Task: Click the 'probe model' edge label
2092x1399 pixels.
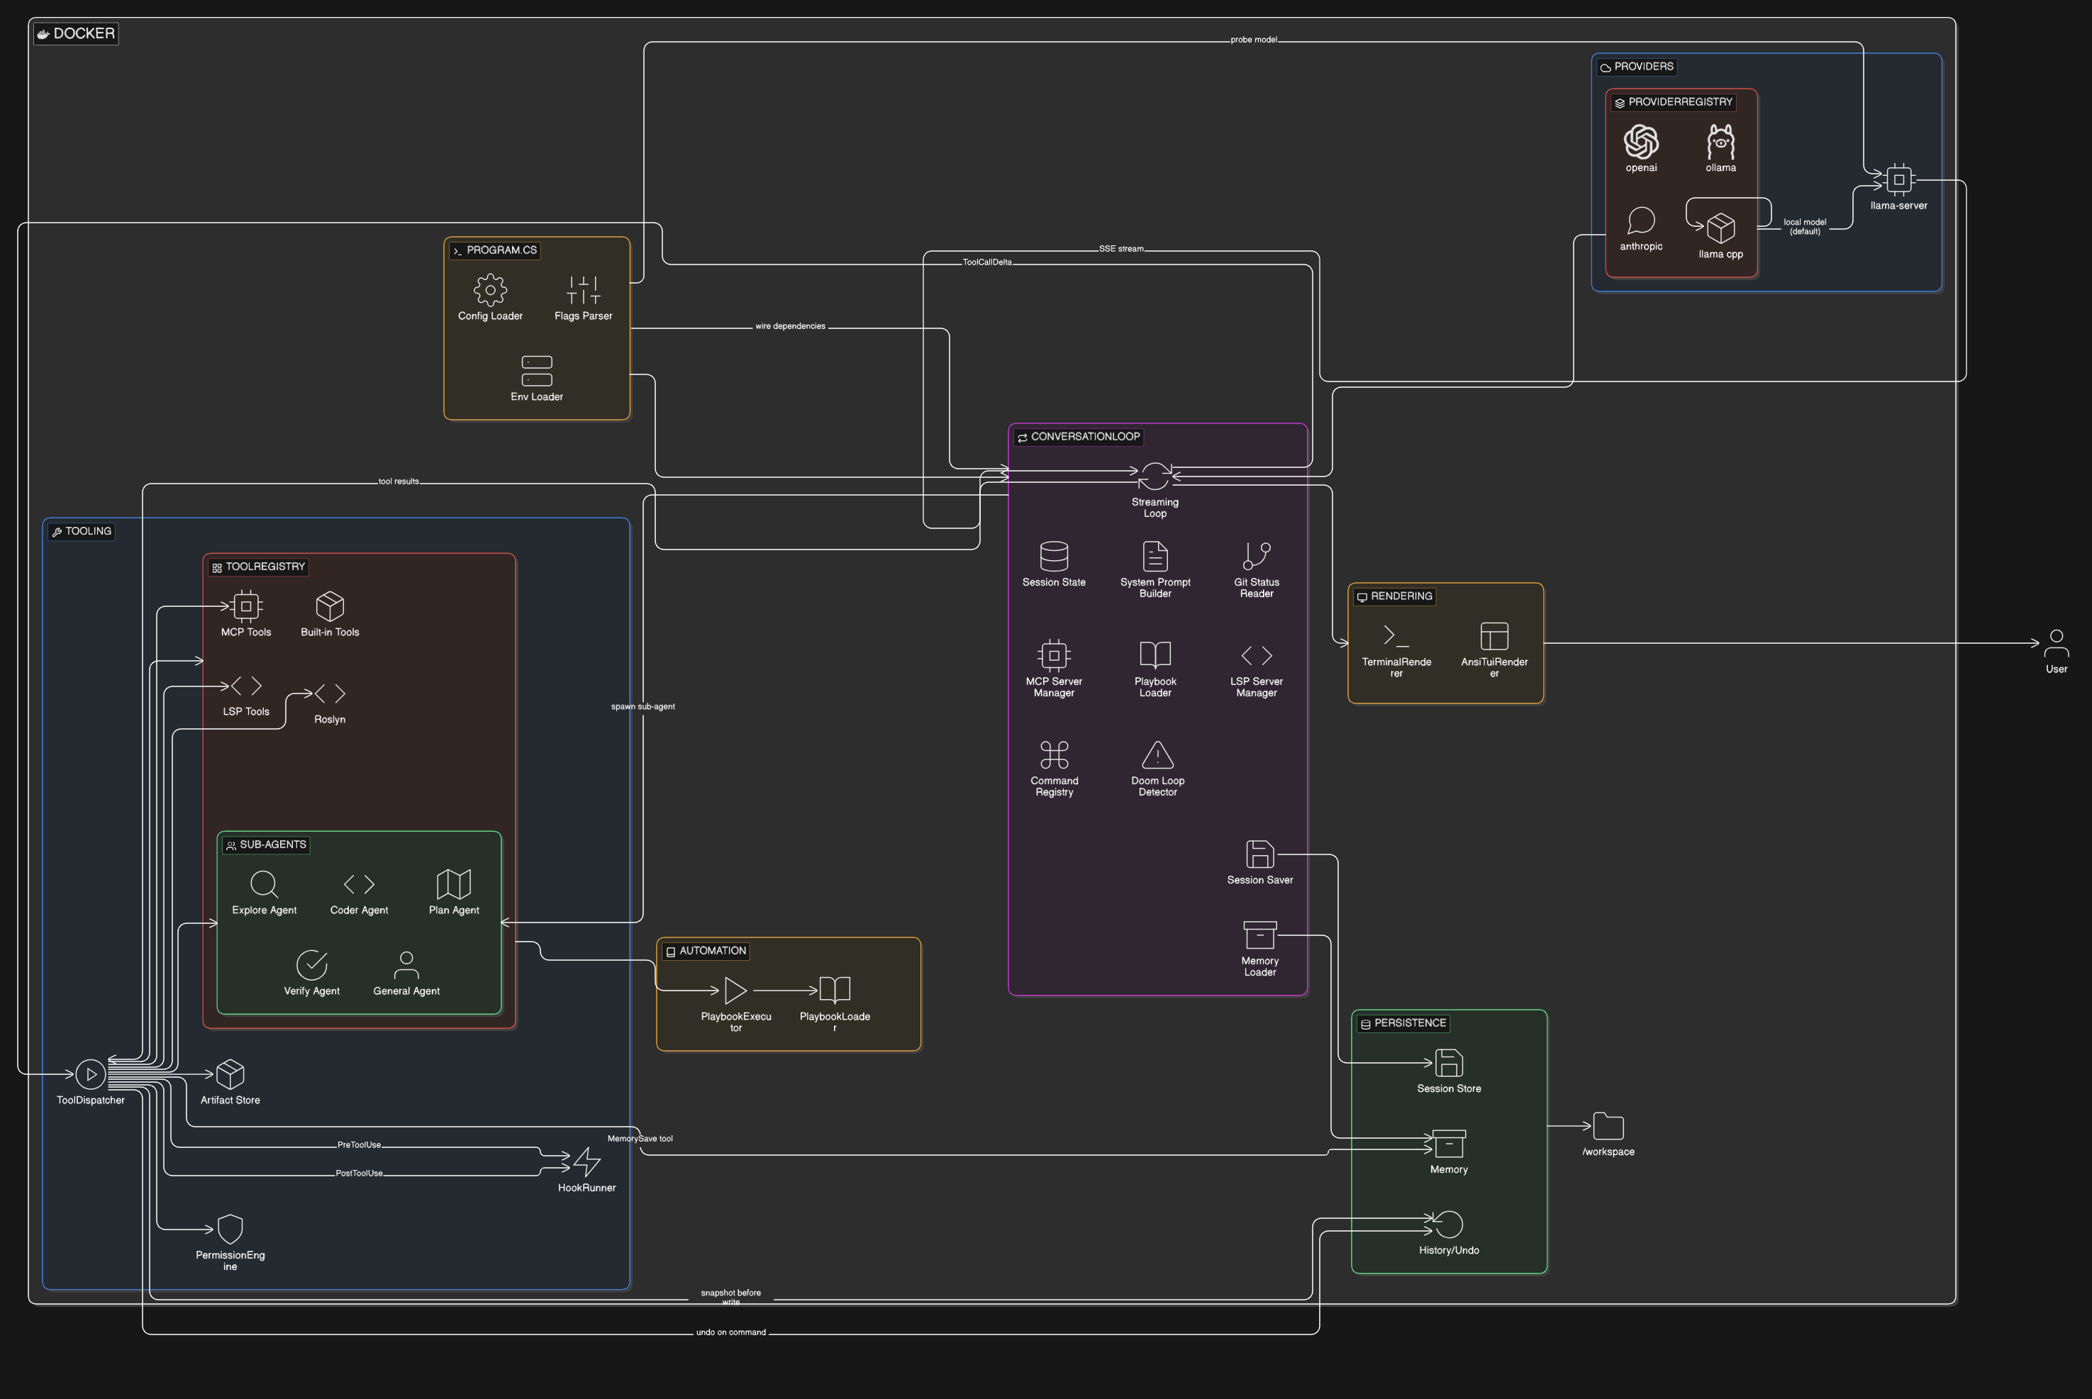Action: click(x=1253, y=40)
